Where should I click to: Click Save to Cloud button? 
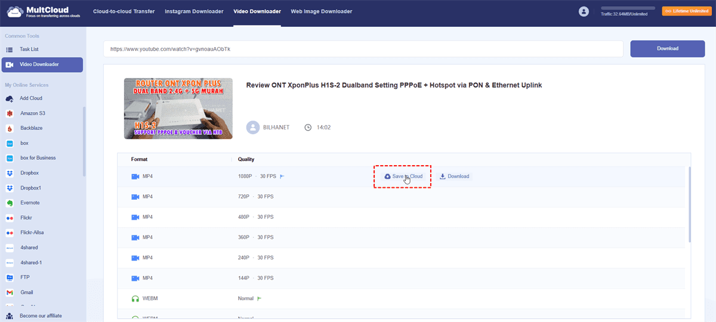click(403, 177)
